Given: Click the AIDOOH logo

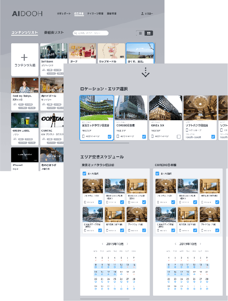Looking at the screenshot, I should 27,14.
